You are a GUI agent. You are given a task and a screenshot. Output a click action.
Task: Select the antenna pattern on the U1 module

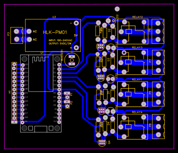(40, 60)
